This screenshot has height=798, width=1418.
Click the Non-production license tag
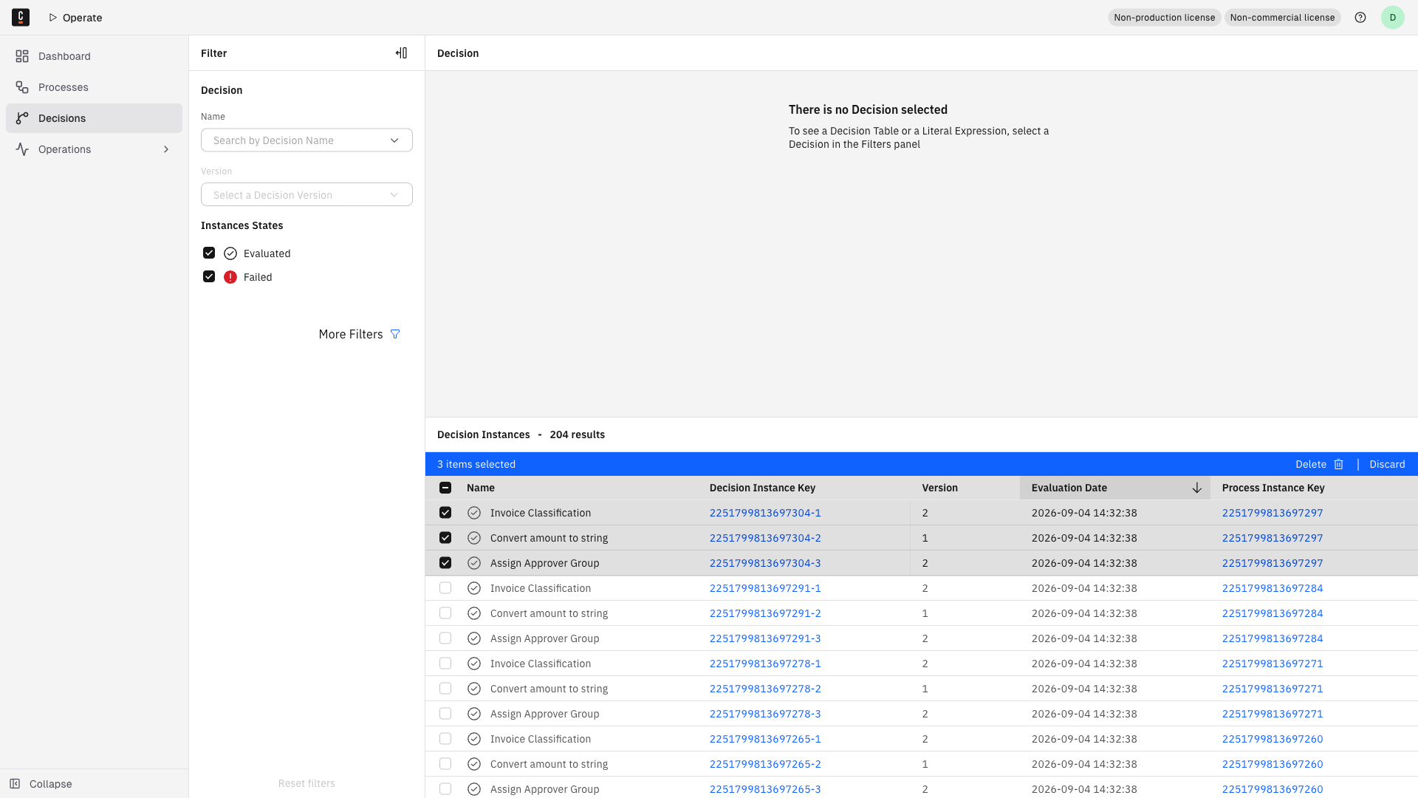(x=1164, y=18)
